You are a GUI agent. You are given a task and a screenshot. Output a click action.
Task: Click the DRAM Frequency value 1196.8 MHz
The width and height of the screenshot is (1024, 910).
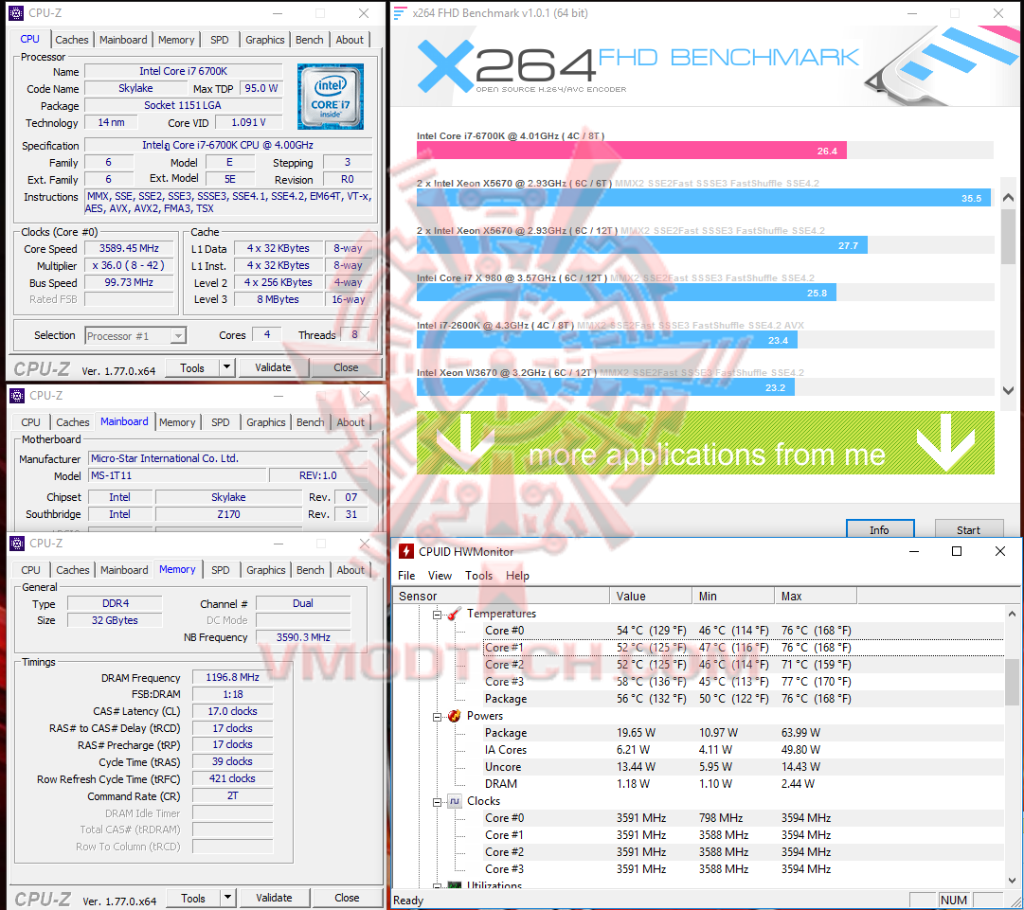pos(232,678)
